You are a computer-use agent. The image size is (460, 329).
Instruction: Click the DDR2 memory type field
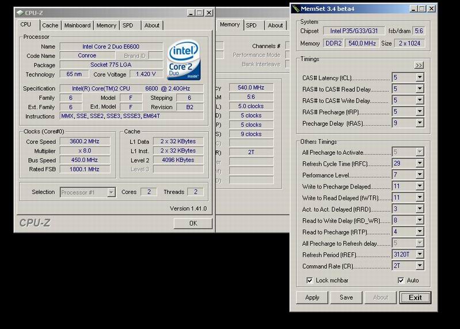click(333, 43)
